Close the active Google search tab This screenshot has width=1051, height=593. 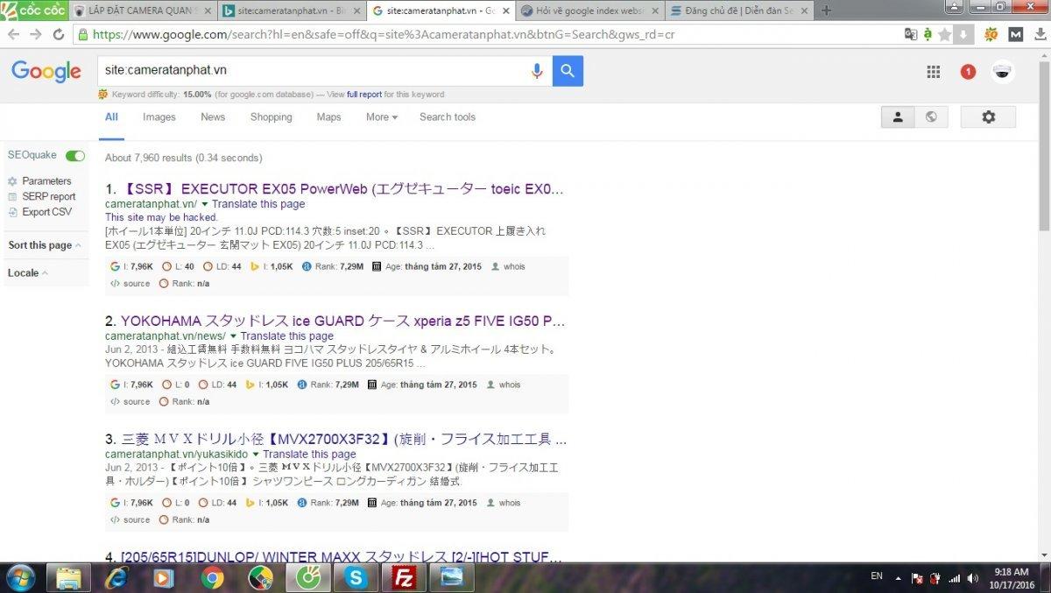pyautogui.click(x=505, y=11)
